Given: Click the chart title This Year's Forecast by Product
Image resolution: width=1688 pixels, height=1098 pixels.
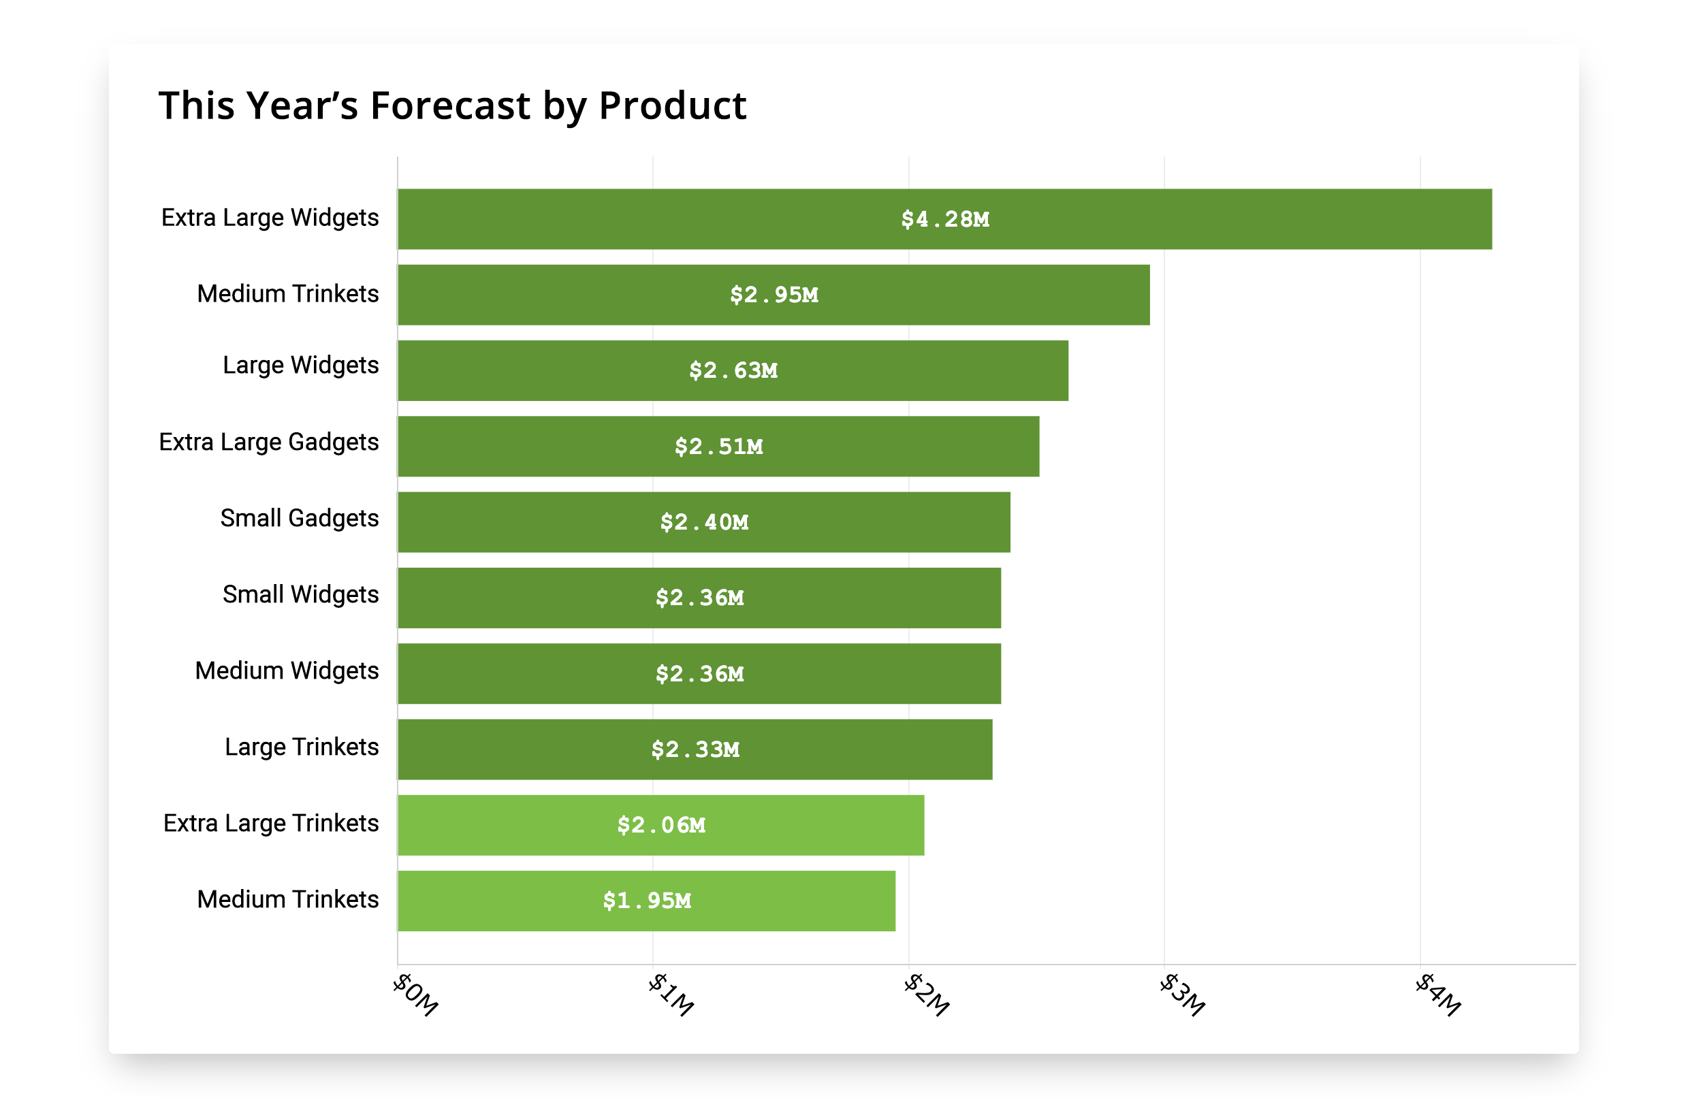Looking at the screenshot, I should pos(451,106).
